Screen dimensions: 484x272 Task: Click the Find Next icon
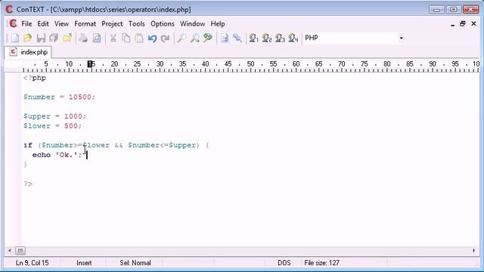pos(195,39)
